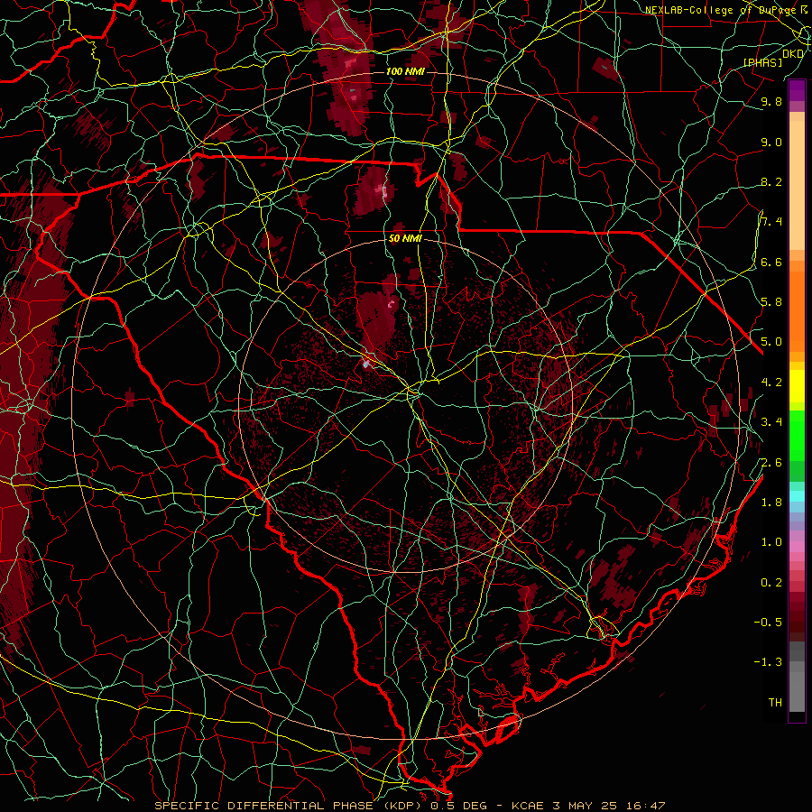
Task: Click the pink segment of the color scale
Action: coord(797,547)
